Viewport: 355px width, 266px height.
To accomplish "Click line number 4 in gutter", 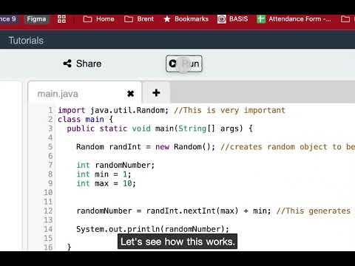I will pyautogui.click(x=50, y=137).
